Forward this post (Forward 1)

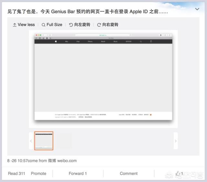click(78, 173)
